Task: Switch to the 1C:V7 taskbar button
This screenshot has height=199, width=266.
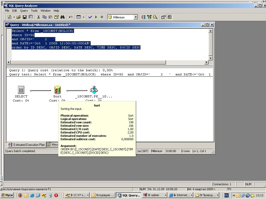Action: pos(77,195)
